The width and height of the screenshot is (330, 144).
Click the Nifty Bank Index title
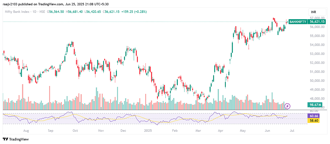click(x=16, y=12)
